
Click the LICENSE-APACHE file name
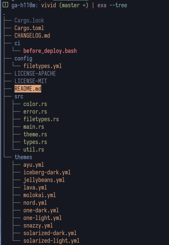[35, 74]
